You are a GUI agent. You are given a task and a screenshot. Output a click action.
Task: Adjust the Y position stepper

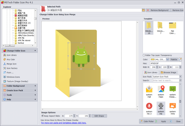[x=90, y=116]
